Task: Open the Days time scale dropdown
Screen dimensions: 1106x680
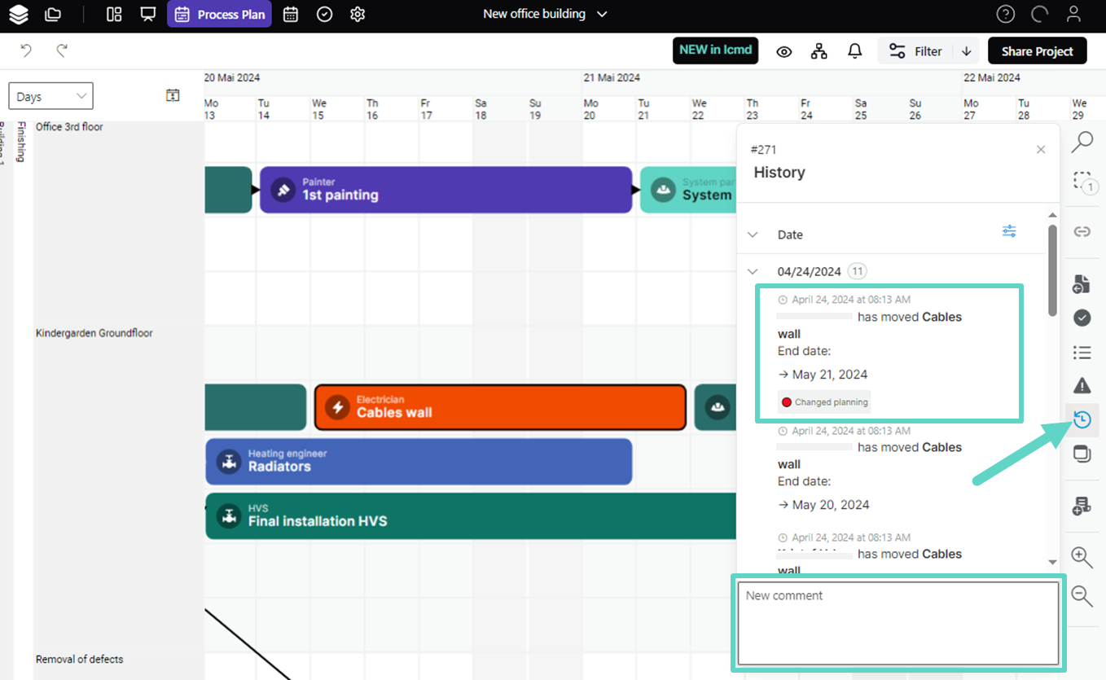Action: tap(51, 96)
